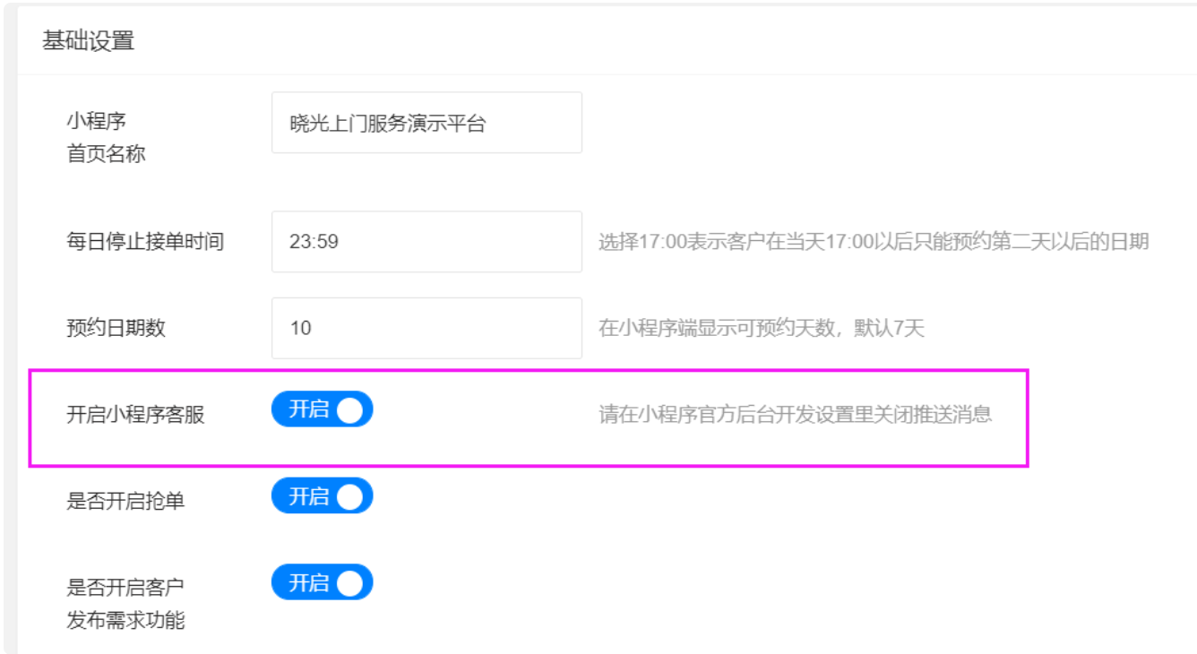1197x654 pixels.
Task: Click the 开启小程序客服 label text
Action: [x=135, y=415]
